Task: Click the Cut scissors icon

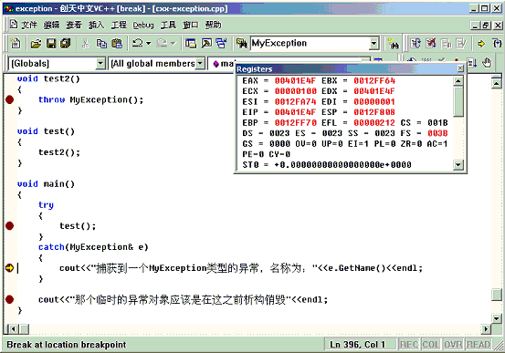Action: click(x=85, y=43)
